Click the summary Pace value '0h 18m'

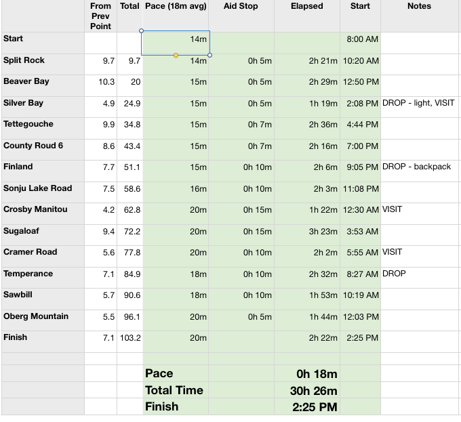[x=317, y=374]
